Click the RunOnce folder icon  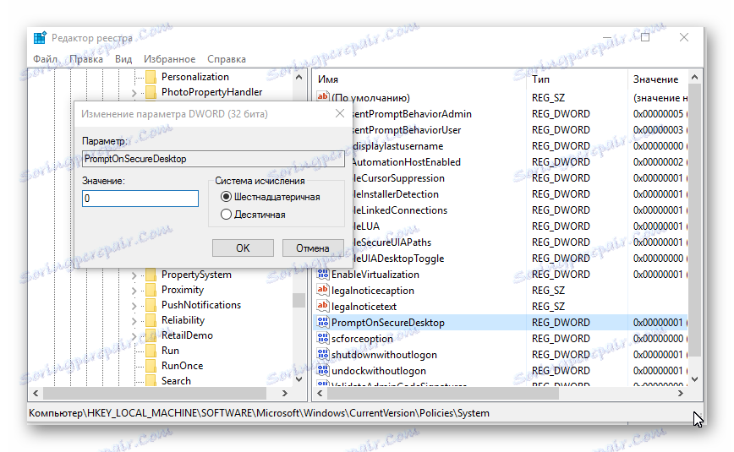151,366
